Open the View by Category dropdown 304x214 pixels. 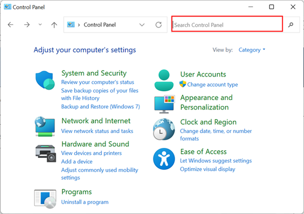tap(252, 50)
